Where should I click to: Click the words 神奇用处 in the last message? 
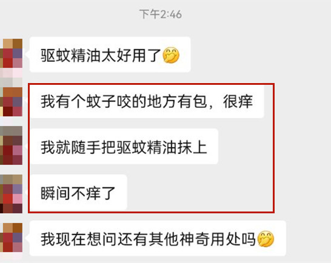[210, 239]
